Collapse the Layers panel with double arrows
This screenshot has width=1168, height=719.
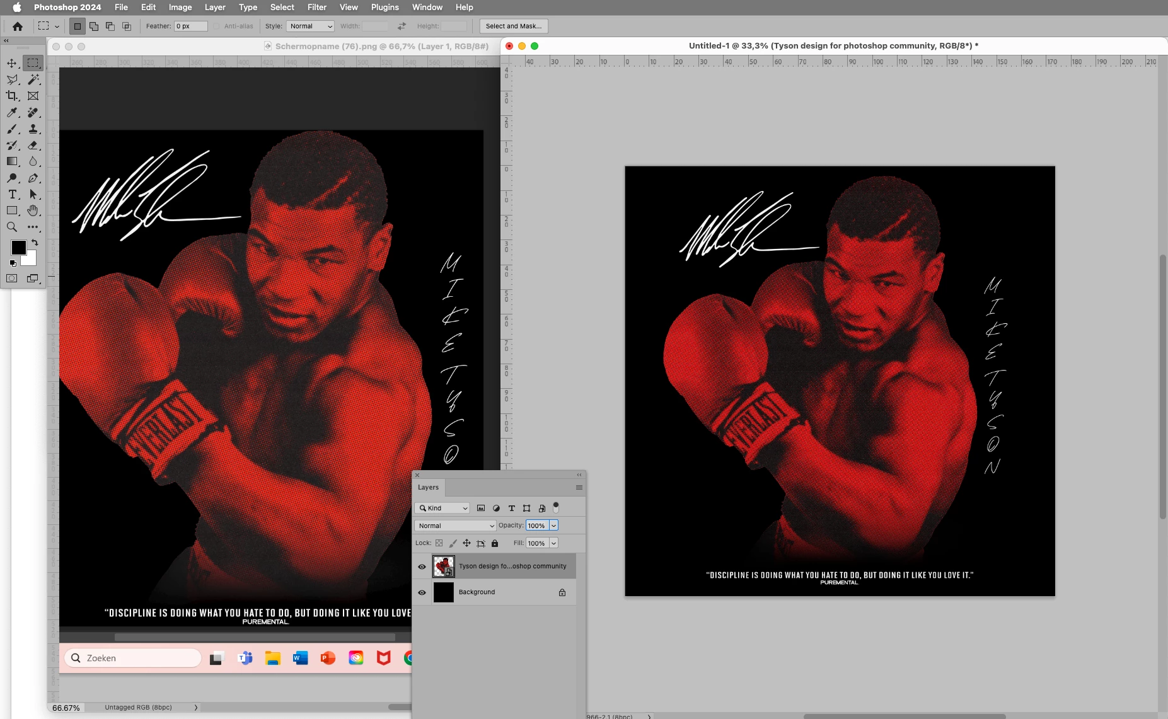579,475
